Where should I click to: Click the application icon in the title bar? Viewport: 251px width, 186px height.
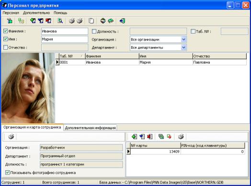[4, 5]
